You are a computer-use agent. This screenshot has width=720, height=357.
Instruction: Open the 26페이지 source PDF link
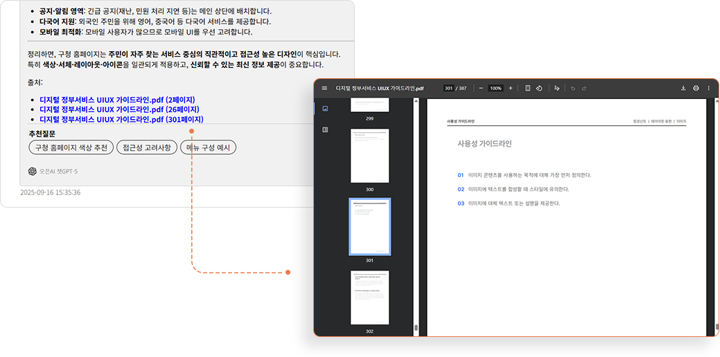[x=119, y=109]
